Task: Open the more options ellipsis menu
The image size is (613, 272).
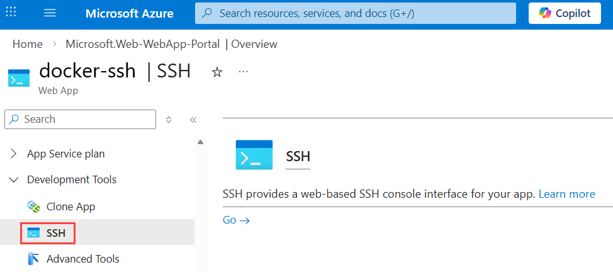Action: point(243,72)
